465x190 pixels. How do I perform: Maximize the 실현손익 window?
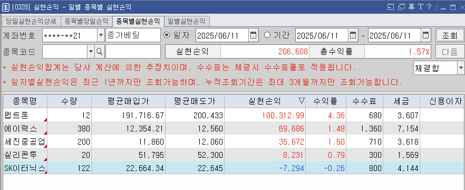452,7
